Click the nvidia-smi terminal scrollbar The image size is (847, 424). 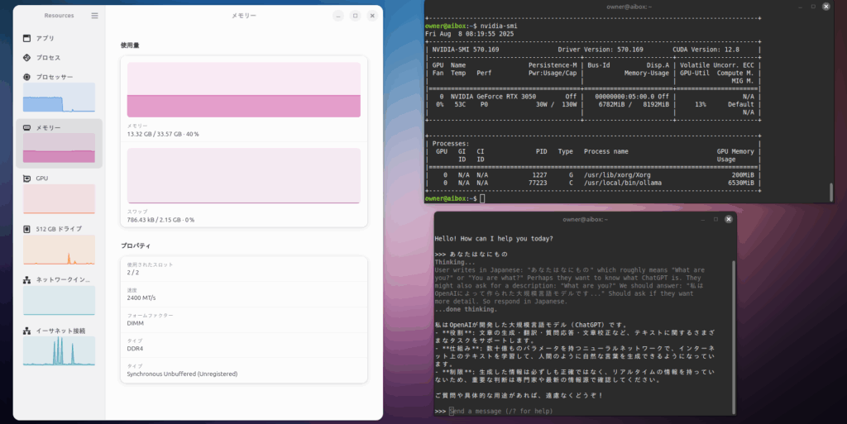(830, 192)
